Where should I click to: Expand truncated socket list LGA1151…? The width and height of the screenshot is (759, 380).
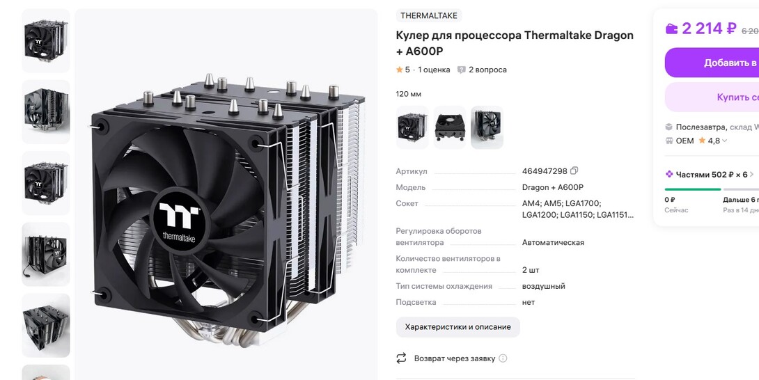616,215
